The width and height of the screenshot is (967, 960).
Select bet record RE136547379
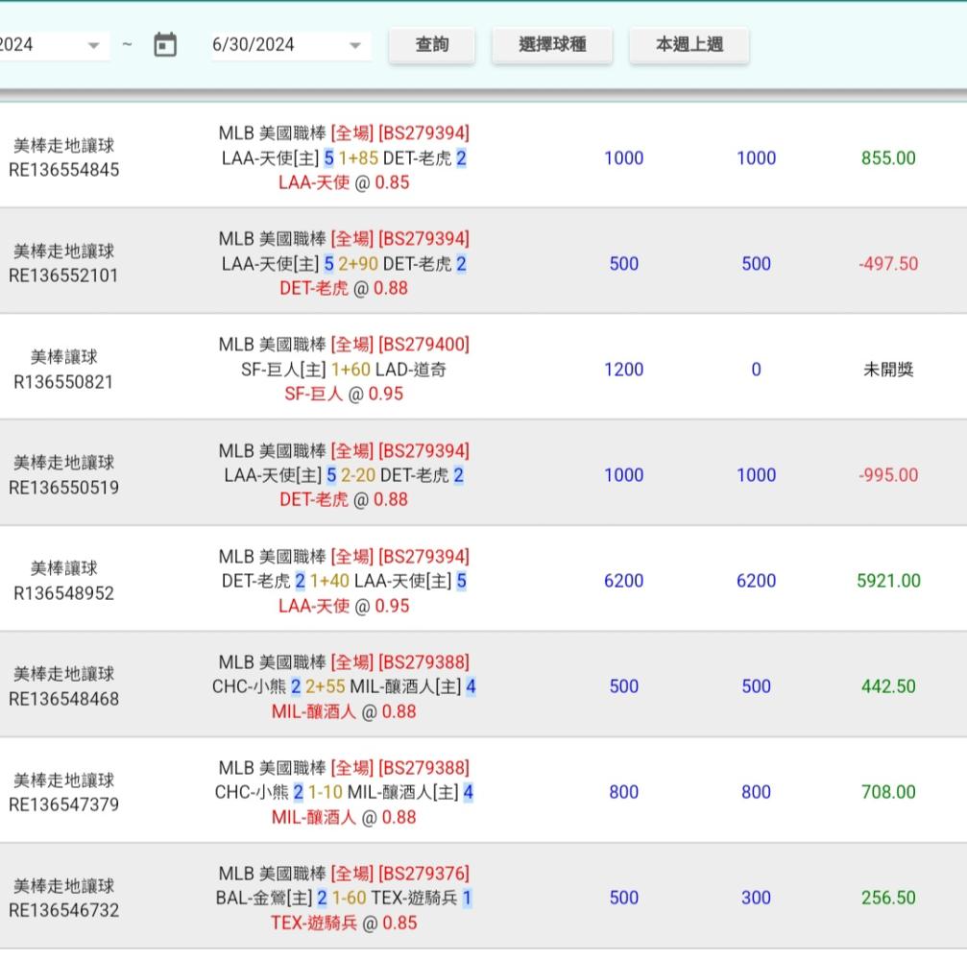[64, 804]
